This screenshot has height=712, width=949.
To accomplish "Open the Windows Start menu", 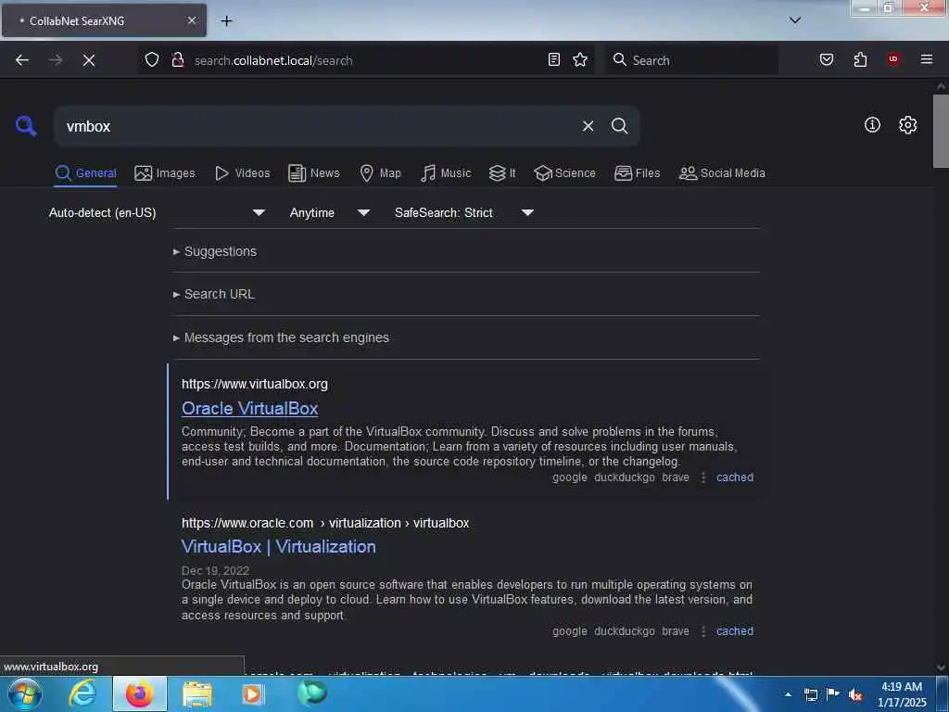I will (24, 693).
